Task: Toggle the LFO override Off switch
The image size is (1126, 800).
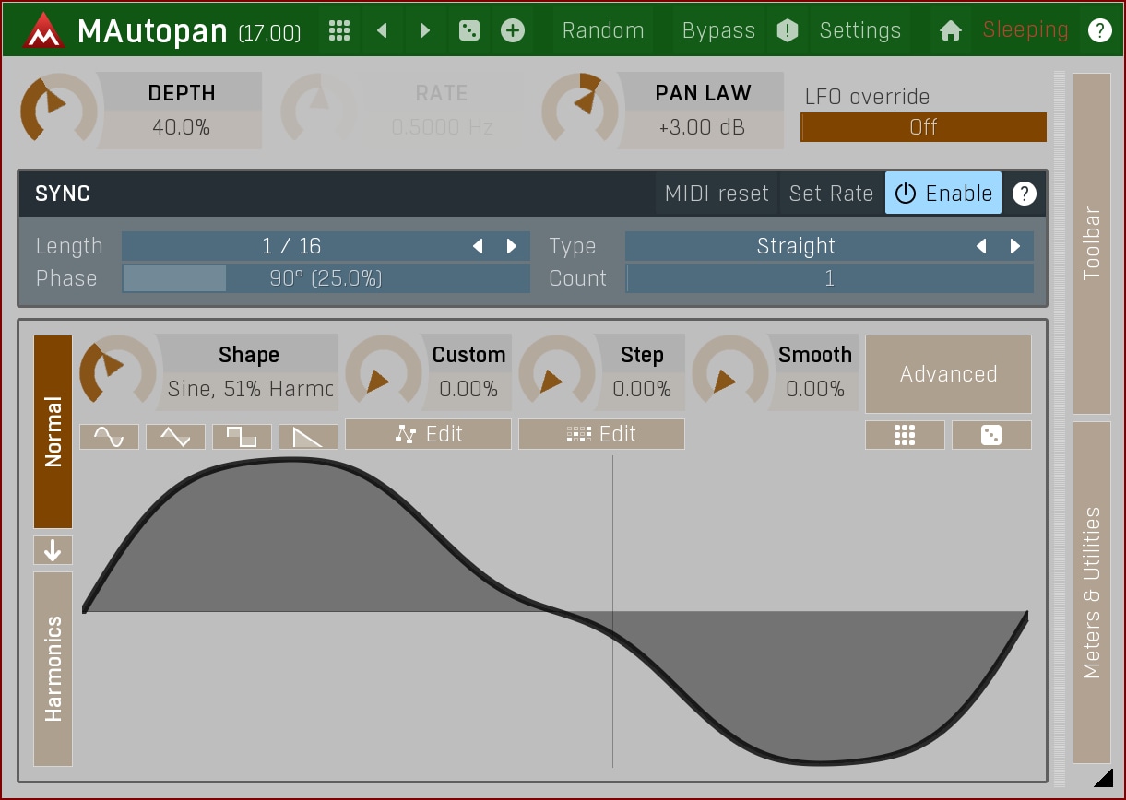Action: (x=923, y=127)
